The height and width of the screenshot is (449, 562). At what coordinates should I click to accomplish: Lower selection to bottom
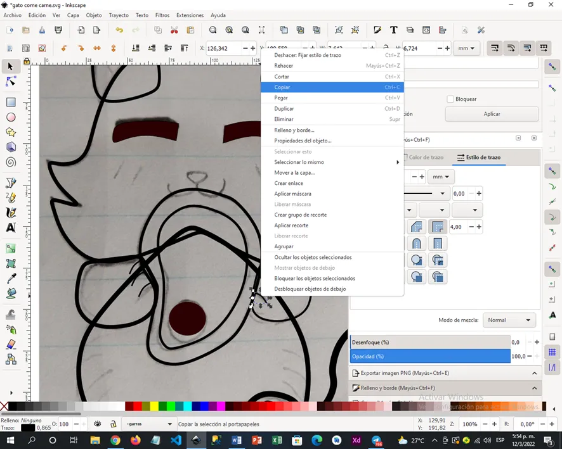point(136,48)
